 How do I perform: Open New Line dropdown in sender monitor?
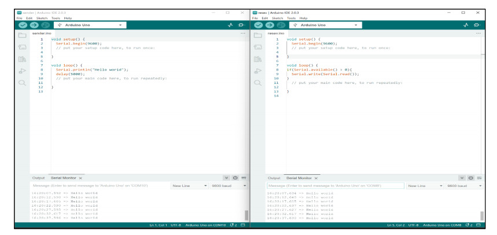tap(189, 186)
